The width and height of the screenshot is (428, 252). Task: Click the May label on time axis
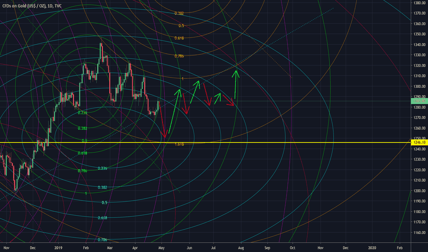pyautogui.click(x=161, y=248)
